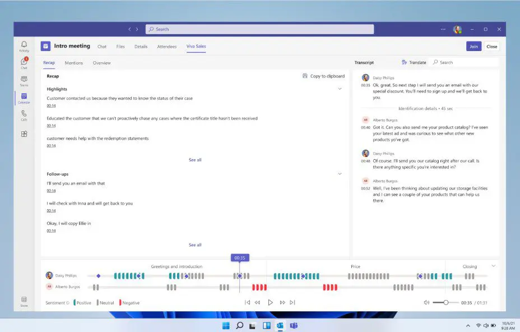Click the Price section label on timeline

[x=355, y=266]
